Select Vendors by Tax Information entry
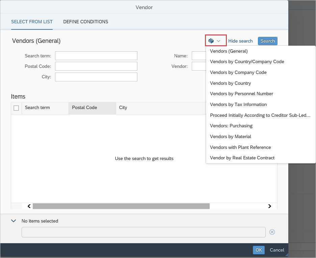The height and width of the screenshot is (258, 316). (238, 104)
